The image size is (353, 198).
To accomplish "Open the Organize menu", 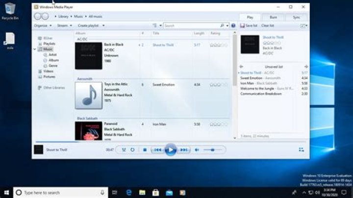I will tap(43, 25).
